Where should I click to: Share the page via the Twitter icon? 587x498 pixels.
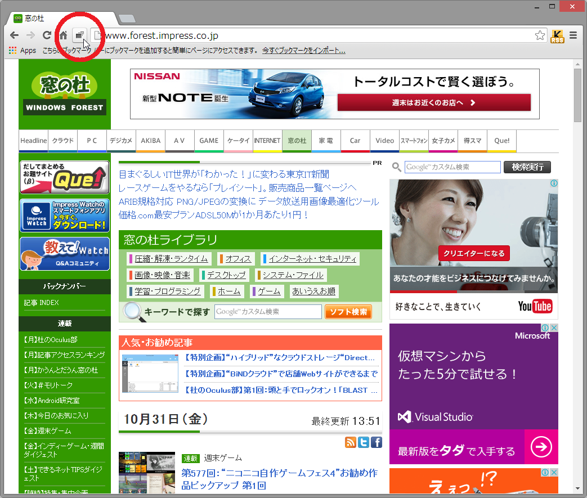pyautogui.click(x=363, y=443)
